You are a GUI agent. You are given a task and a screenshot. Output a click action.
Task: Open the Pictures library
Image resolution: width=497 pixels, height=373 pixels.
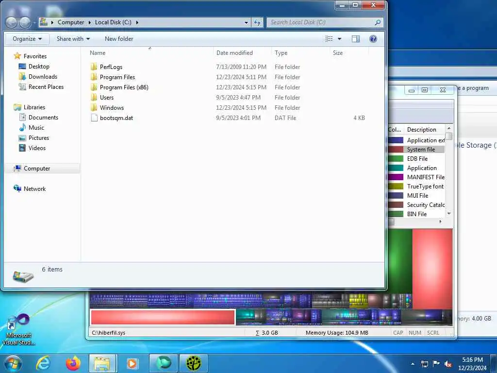(x=39, y=137)
